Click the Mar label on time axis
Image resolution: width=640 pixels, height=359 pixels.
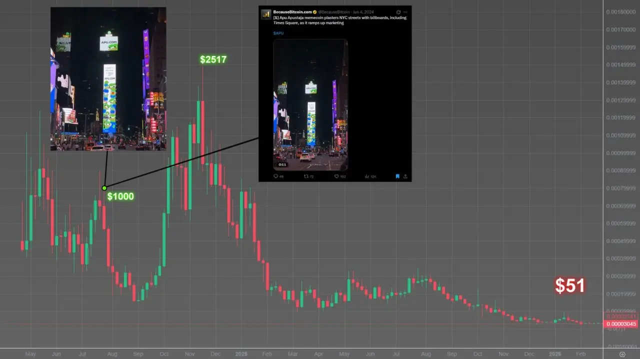click(293, 354)
